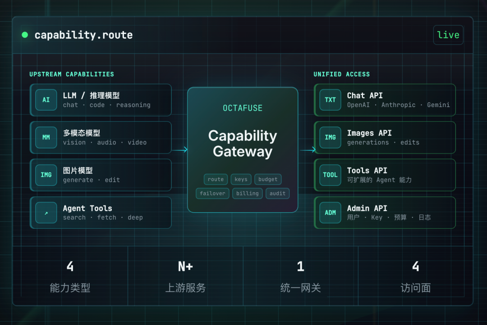Click the OpenAI · Anthropic · Gemini subtitle
487x325 pixels.
398,105
